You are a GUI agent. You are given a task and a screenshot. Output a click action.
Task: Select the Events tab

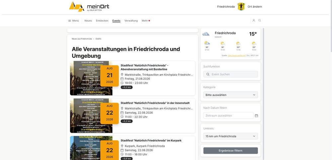click(x=116, y=20)
